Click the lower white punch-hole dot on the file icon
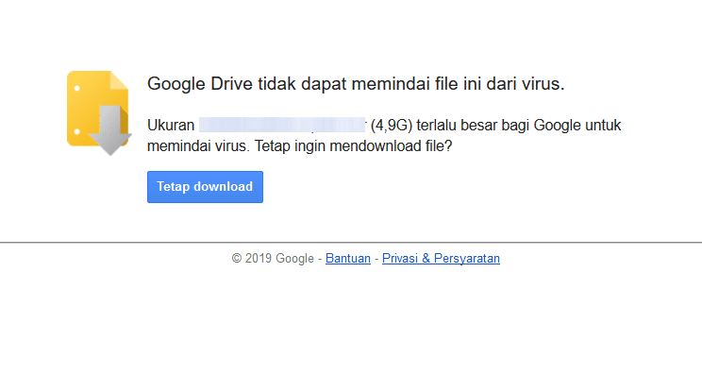This screenshot has width=702, height=392. coord(77,131)
